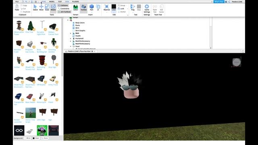Click the Anchor tool
Screen dimensions: 258x145
(x=122, y=12)
